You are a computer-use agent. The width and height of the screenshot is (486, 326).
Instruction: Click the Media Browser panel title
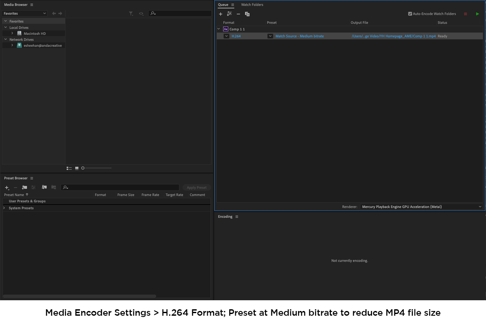click(15, 5)
